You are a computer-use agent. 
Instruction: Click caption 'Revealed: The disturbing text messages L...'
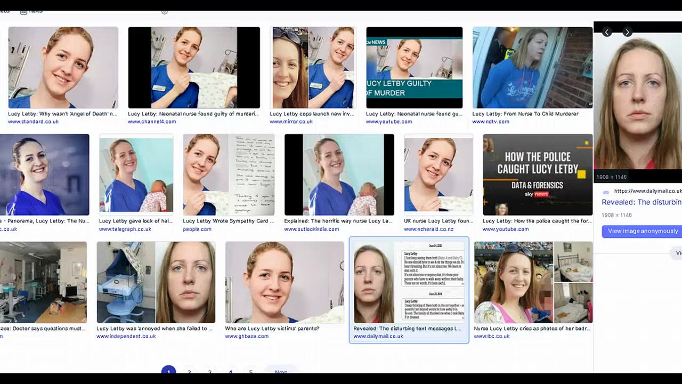[x=407, y=329]
